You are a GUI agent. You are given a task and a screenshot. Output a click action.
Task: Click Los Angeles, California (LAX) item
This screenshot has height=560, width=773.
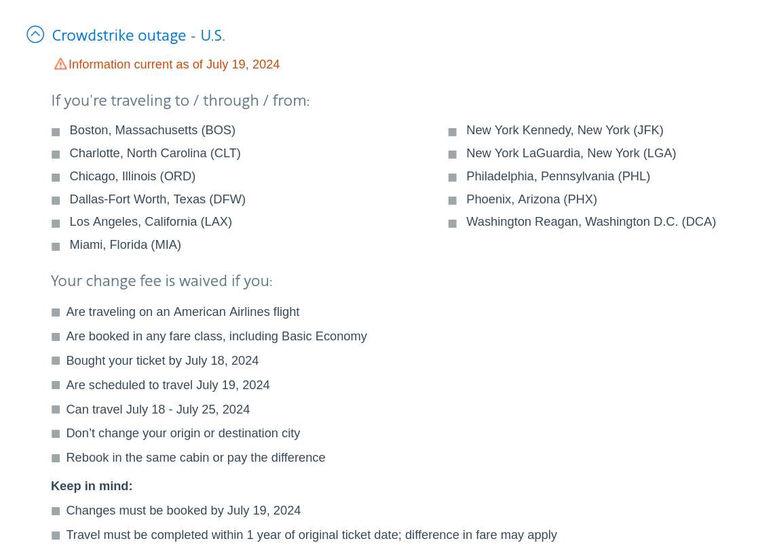[x=151, y=222]
